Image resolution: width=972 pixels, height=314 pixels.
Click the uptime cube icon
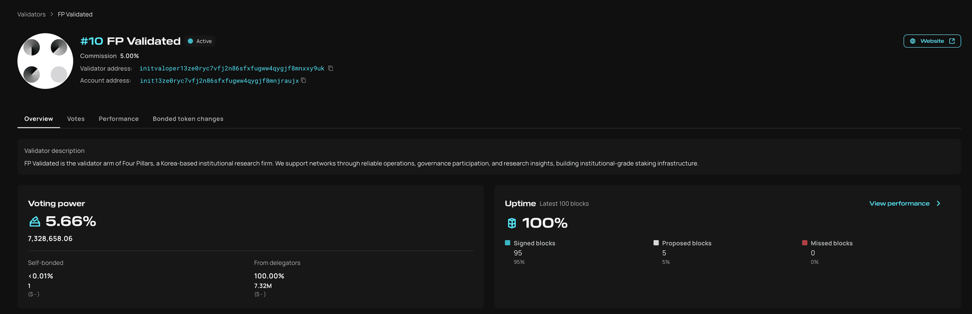tap(512, 223)
